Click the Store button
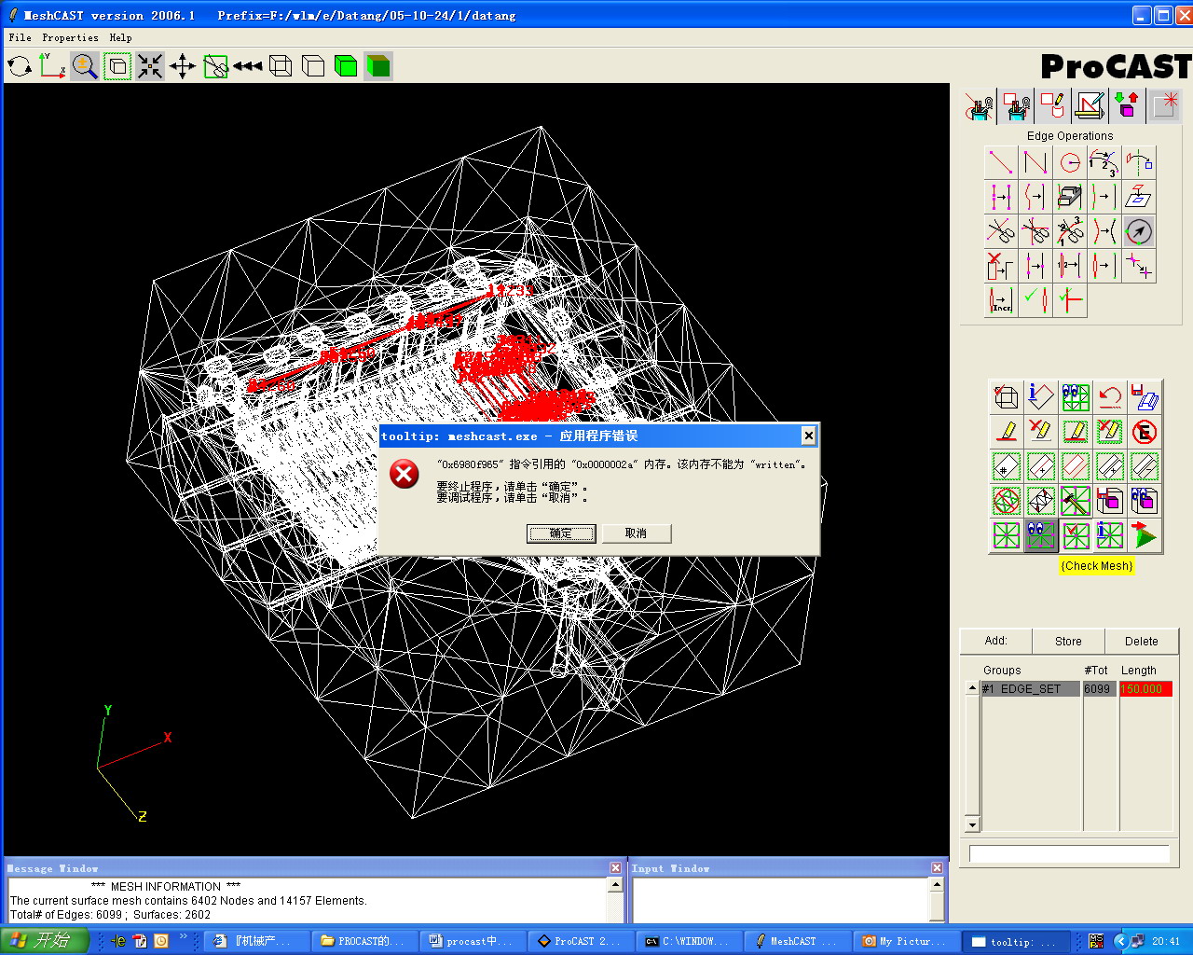The width and height of the screenshot is (1193, 955). [1068, 642]
